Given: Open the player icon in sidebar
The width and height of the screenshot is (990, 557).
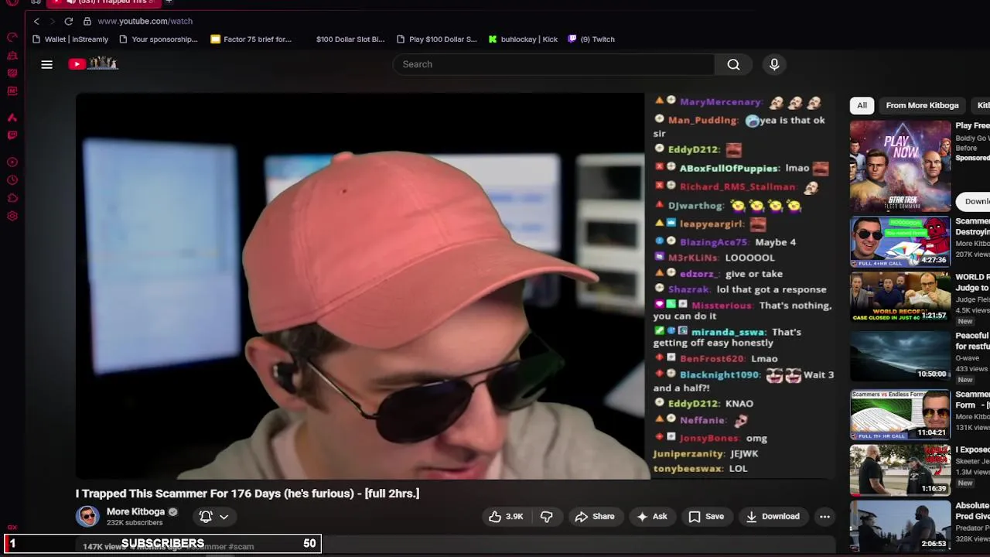Looking at the screenshot, I should [12, 162].
